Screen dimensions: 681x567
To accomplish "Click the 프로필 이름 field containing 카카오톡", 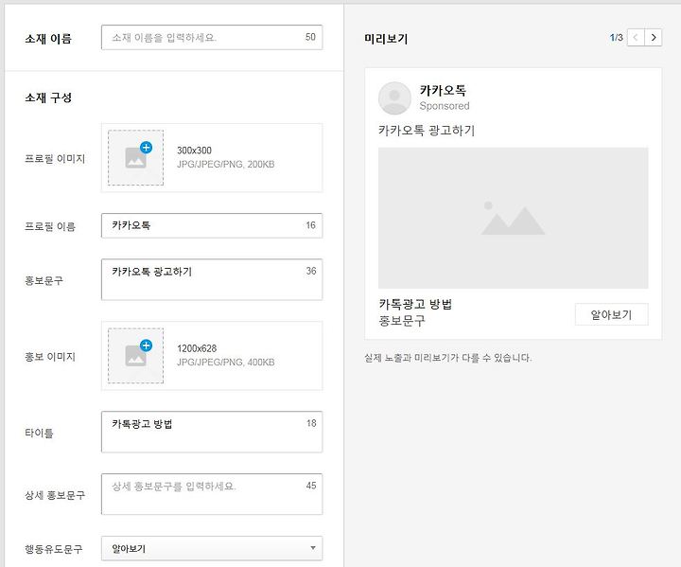I will coord(212,225).
